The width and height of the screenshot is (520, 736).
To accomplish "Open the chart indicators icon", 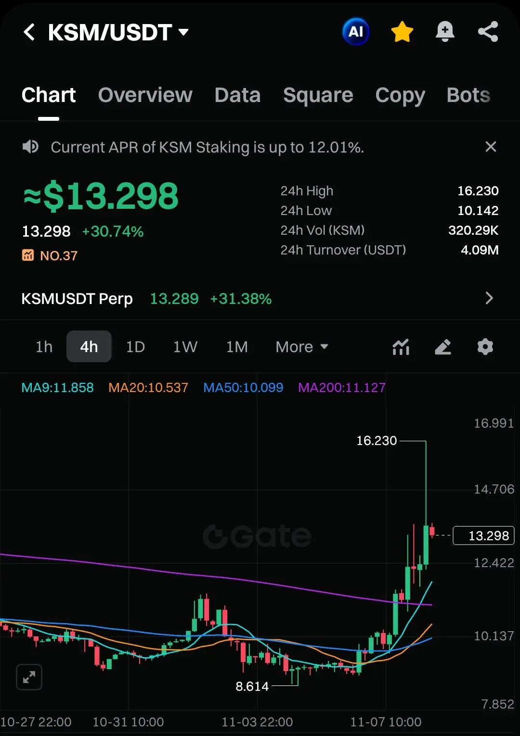I will point(401,347).
